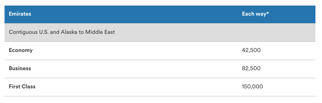
Task: Select the 150,000 First Class miles value
Action: (252, 87)
